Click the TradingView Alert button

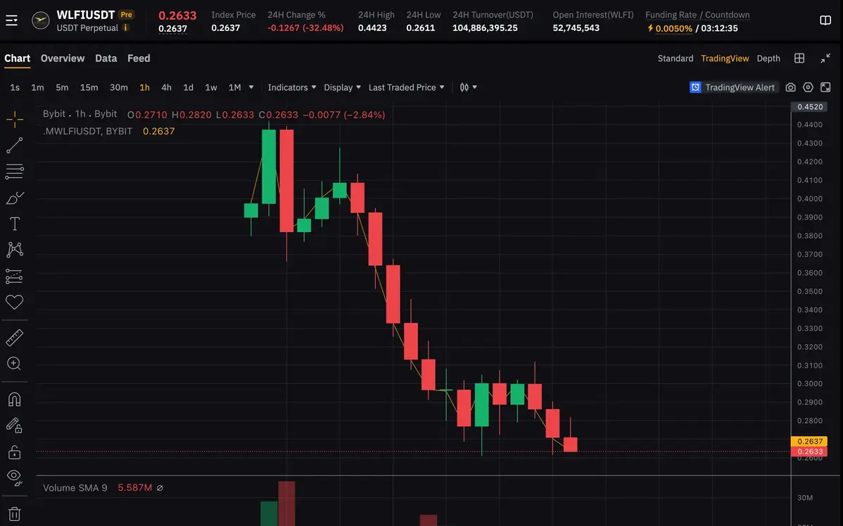point(733,87)
